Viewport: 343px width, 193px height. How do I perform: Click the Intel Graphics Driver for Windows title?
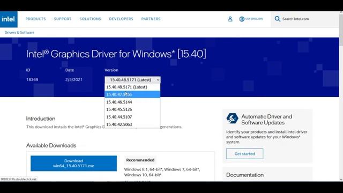click(x=116, y=54)
